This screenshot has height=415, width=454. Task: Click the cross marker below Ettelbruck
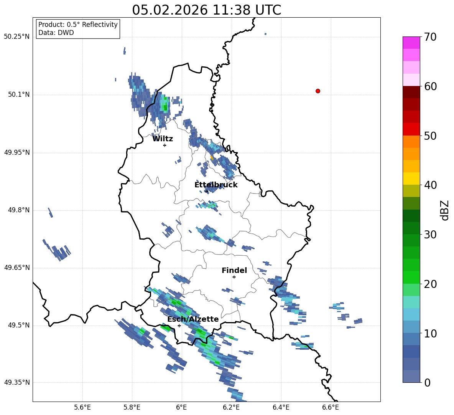tap(206, 191)
